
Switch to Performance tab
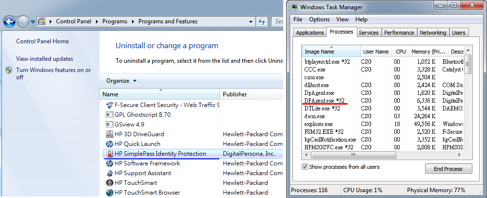tap(399, 33)
